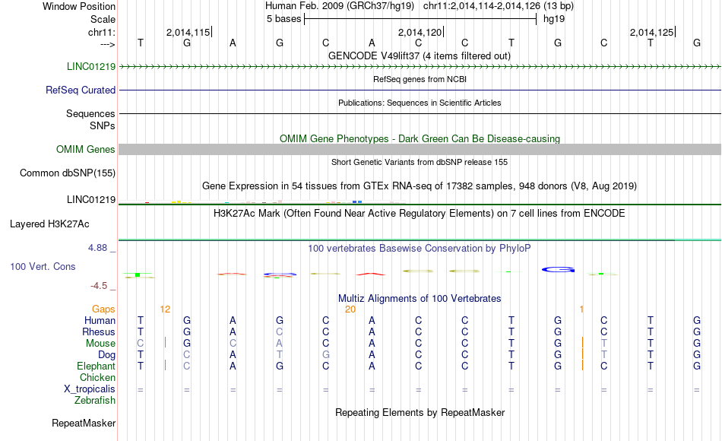Click the blue G conservation logo in PhyloP

pyautogui.click(x=558, y=270)
